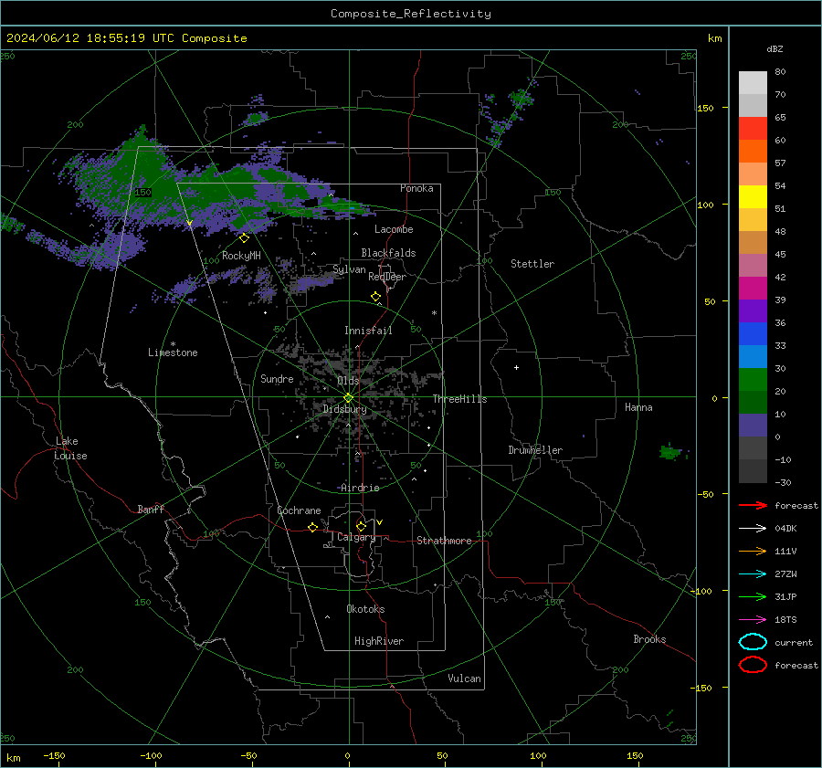Click the green 31JP arrow icon

[753, 596]
